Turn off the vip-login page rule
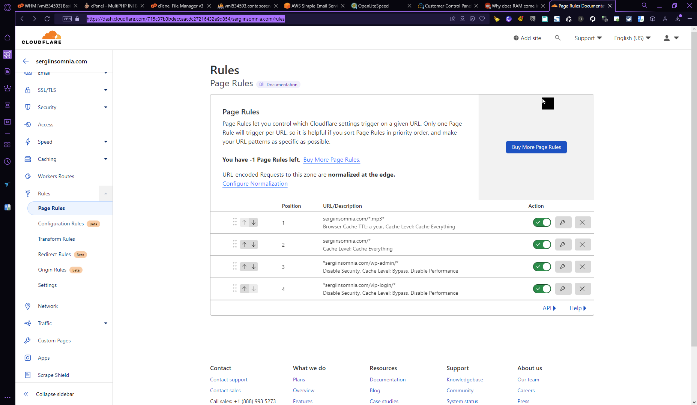 tap(542, 289)
